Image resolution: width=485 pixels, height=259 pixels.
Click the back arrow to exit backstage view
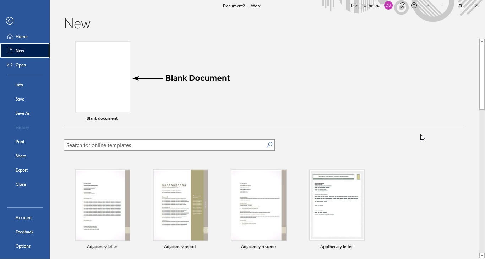pyautogui.click(x=9, y=21)
